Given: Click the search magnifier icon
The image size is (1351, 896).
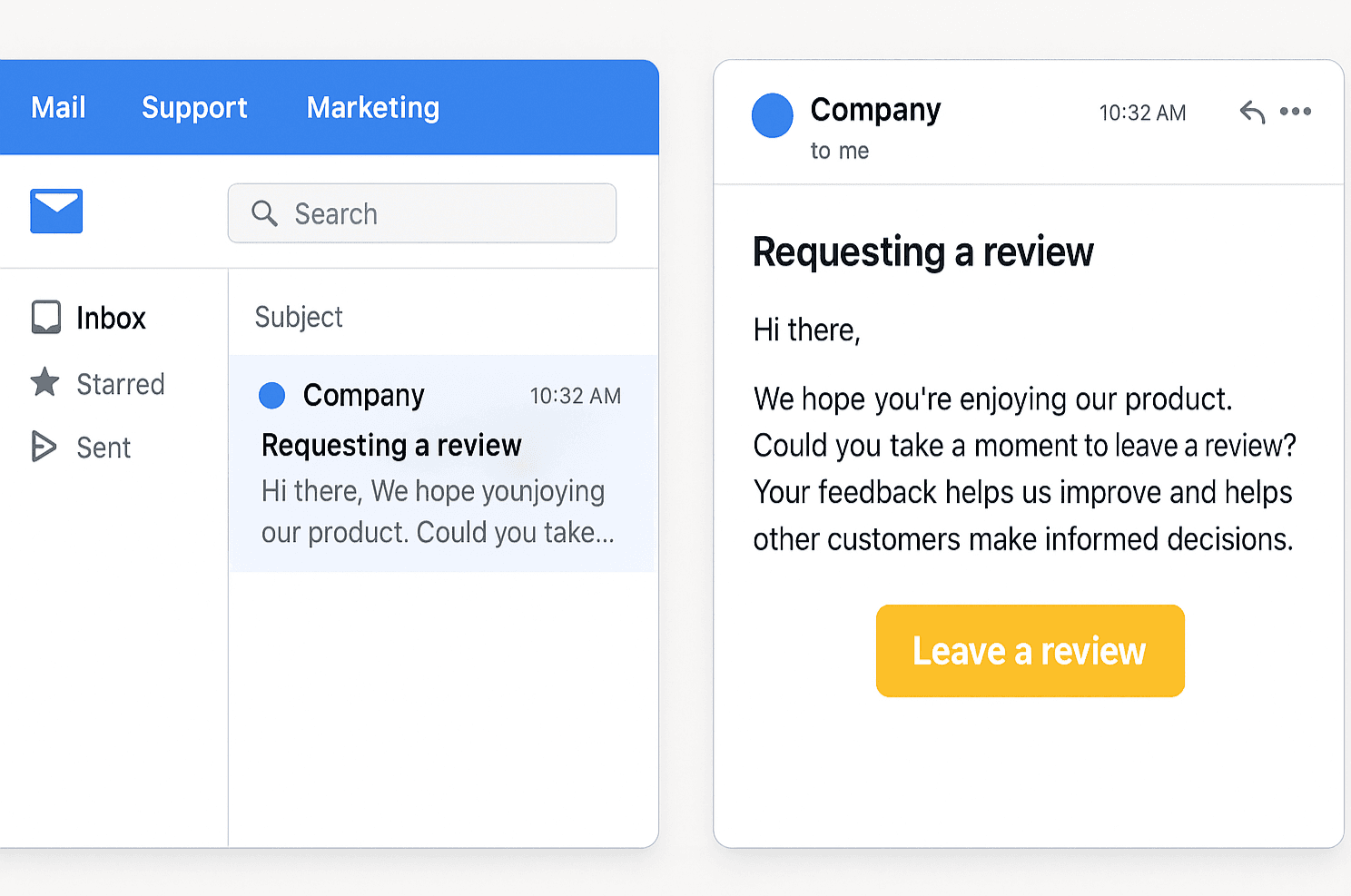Looking at the screenshot, I should point(265,213).
